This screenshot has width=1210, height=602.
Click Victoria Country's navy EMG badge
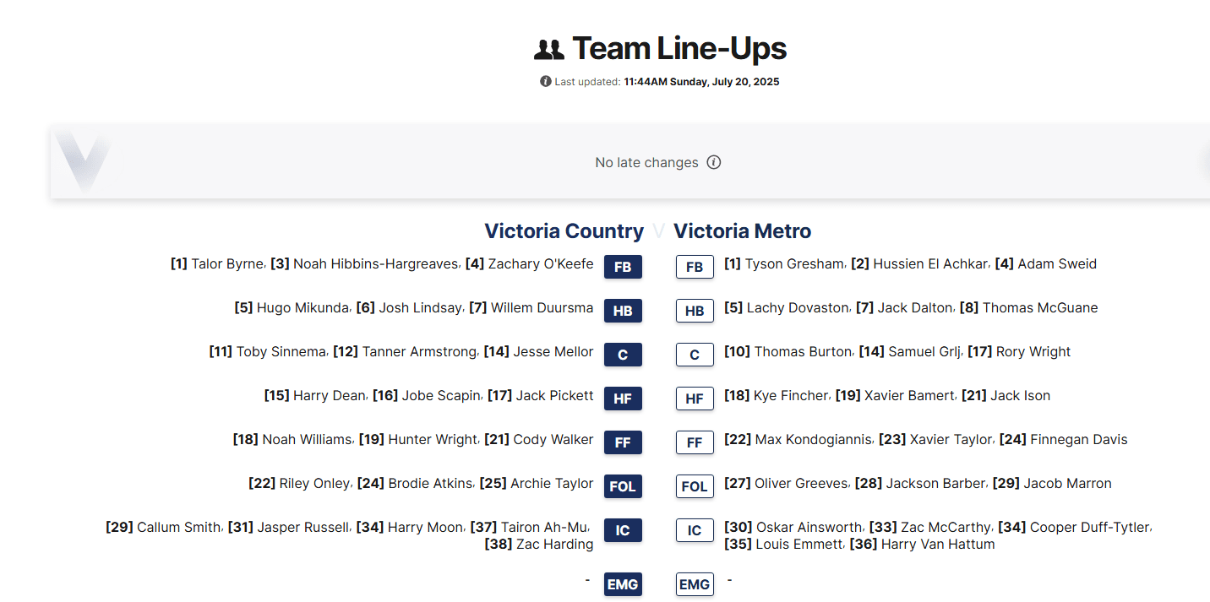click(x=623, y=584)
